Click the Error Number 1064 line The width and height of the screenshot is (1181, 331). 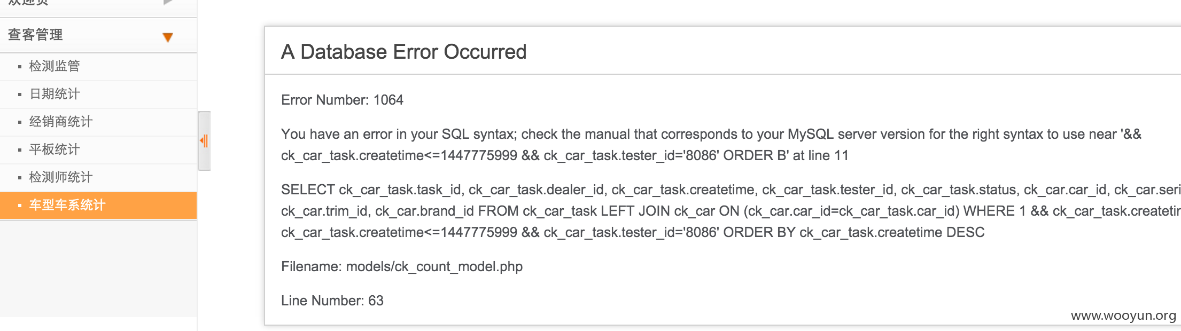342,100
